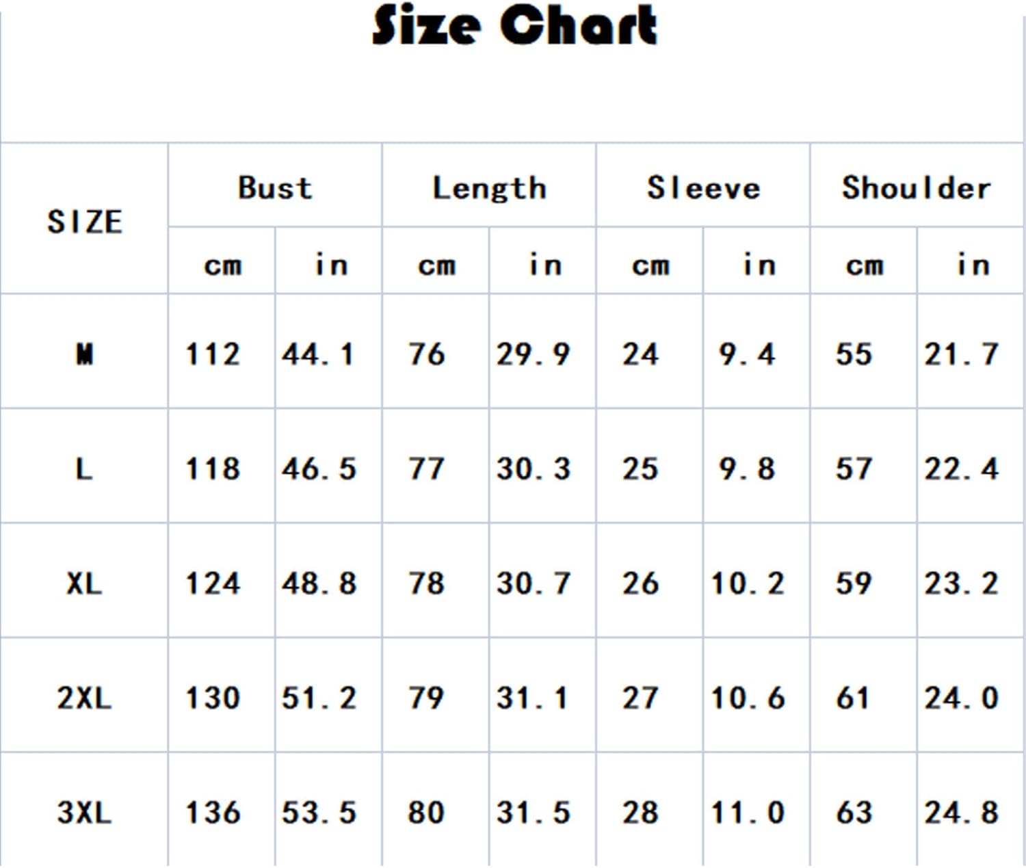
Task: Click the Bust column header
Action: 275,187
